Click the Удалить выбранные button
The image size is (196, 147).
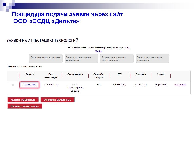pos(23,100)
